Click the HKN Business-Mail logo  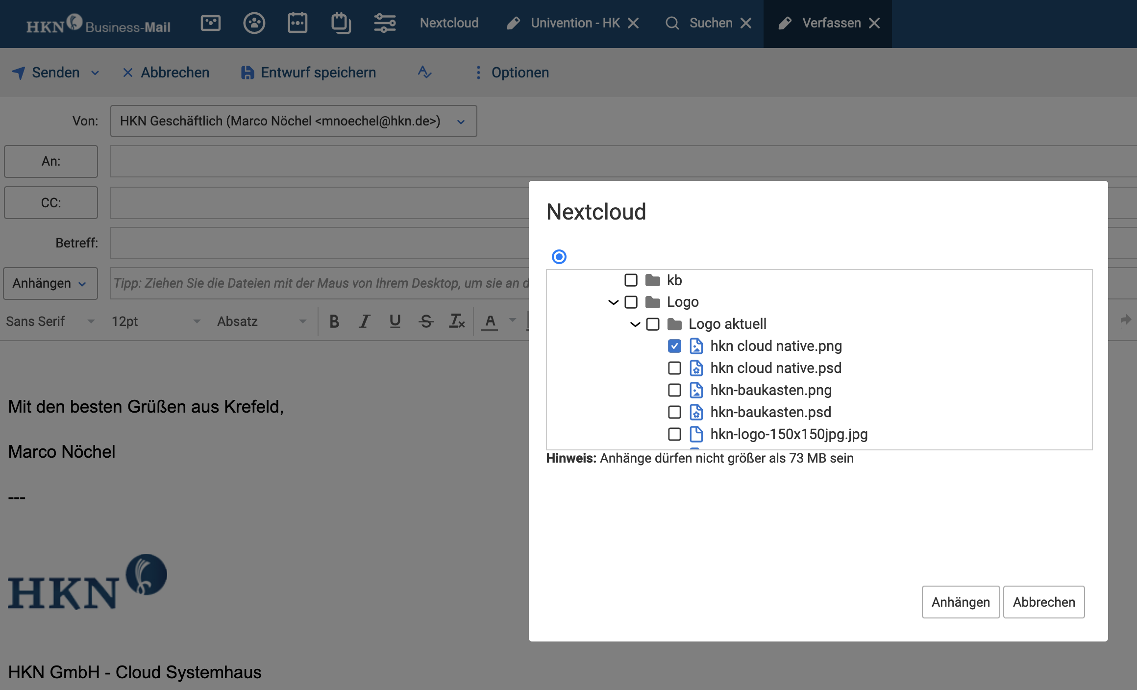pyautogui.click(x=98, y=24)
